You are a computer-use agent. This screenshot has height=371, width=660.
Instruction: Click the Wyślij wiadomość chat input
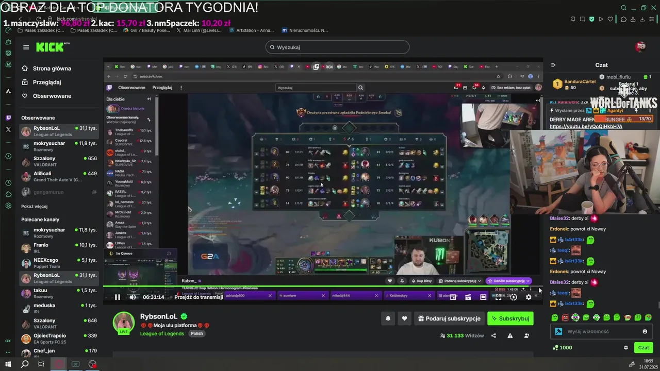pyautogui.click(x=601, y=331)
